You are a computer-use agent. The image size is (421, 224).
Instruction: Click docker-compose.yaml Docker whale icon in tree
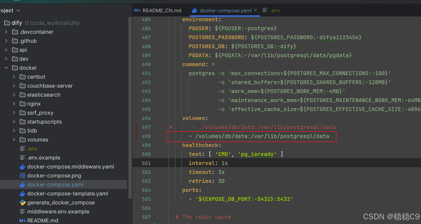(23, 185)
